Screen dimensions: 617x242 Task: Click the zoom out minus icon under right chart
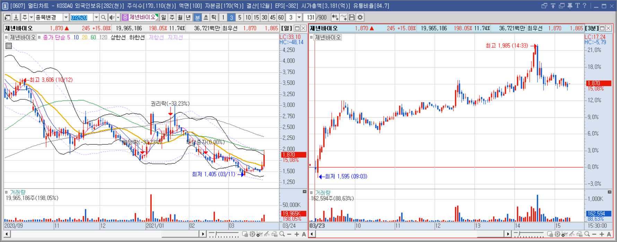point(594,234)
